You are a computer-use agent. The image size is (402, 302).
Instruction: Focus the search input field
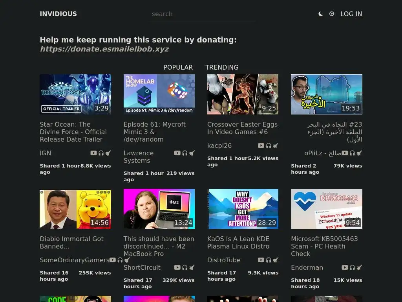(201, 14)
